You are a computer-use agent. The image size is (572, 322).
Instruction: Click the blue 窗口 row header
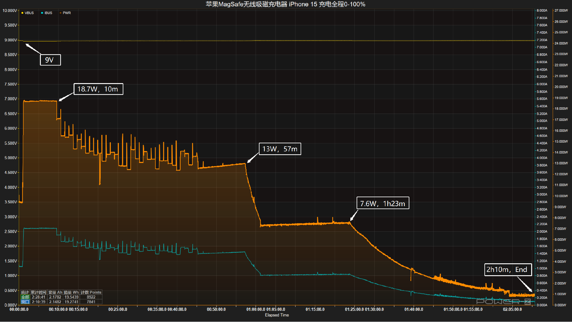[25, 302]
